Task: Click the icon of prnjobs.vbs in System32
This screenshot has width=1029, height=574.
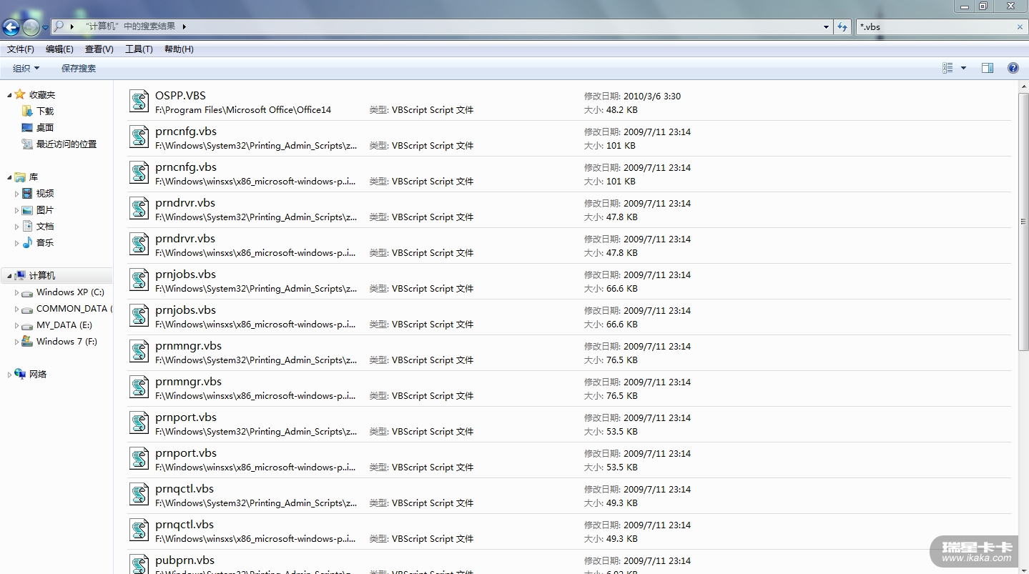Action: point(139,279)
